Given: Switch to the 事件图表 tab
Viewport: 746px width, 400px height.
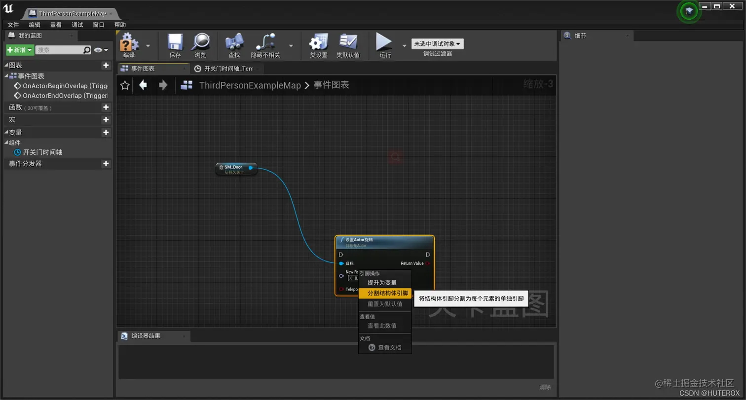Looking at the screenshot, I should coord(153,69).
